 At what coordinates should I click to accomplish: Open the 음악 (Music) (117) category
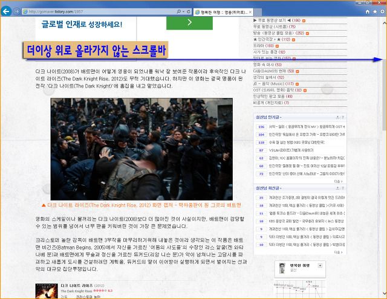coord(273,84)
